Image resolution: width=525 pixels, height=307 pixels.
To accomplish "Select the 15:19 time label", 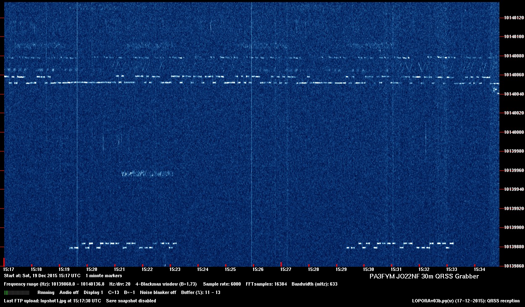I will pos(64,269).
